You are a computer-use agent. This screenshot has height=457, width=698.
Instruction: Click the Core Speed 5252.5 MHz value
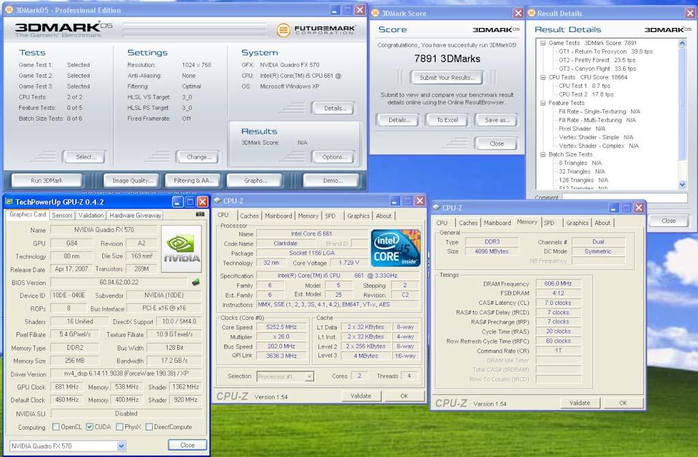click(x=282, y=327)
